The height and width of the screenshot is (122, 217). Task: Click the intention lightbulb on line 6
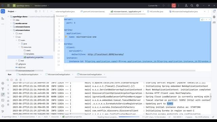[x=66, y=37]
